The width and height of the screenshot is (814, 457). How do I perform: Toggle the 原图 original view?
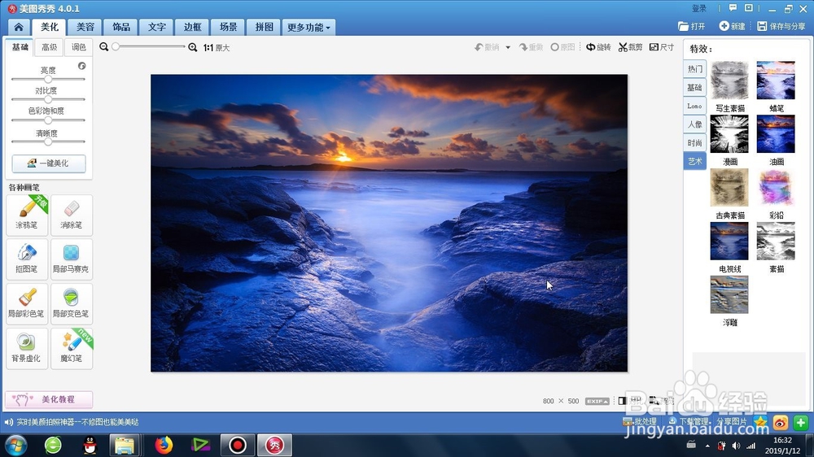tap(562, 47)
